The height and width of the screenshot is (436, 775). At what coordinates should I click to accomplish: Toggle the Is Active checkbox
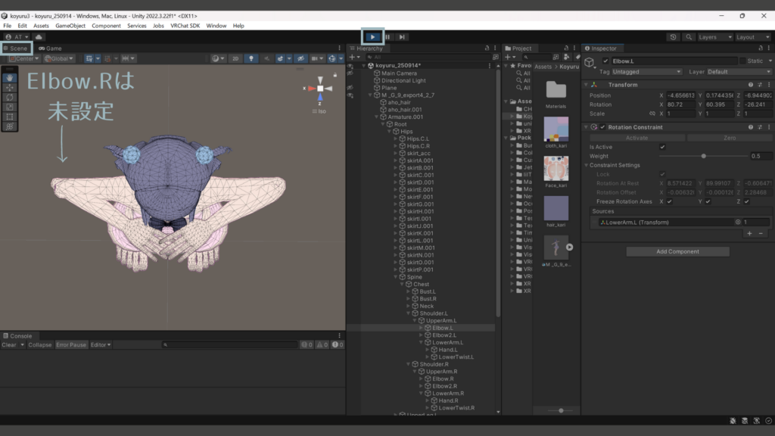(662, 147)
